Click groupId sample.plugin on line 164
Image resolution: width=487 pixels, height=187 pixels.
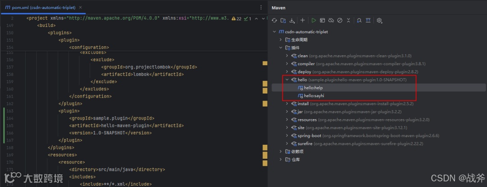(x=111, y=118)
